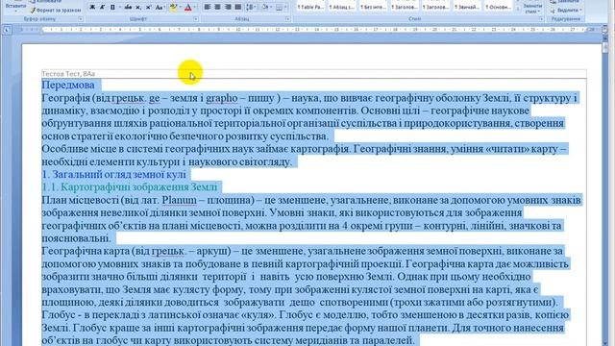Click Формат за зразком format painter
Viewport: 615px width, 346px height.
[56, 11]
